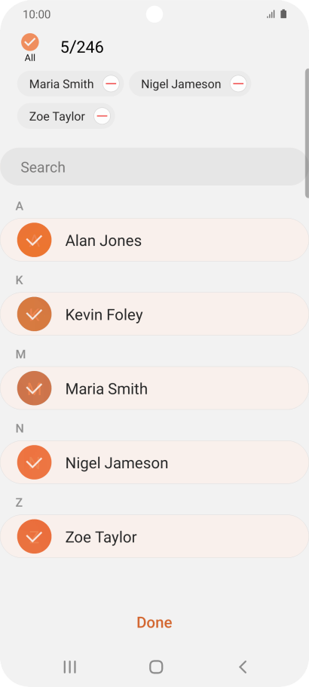
Task: Tap the 5/246 selection counter
Action: [x=82, y=48]
